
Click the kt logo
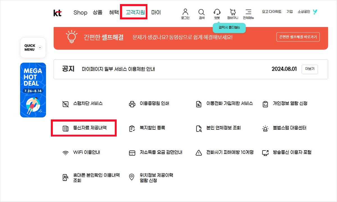click(x=57, y=13)
